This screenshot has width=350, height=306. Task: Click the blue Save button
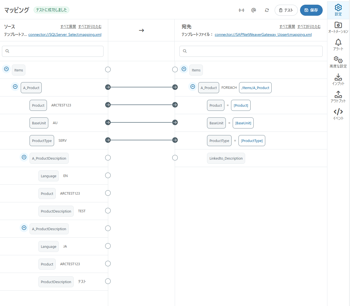click(311, 10)
